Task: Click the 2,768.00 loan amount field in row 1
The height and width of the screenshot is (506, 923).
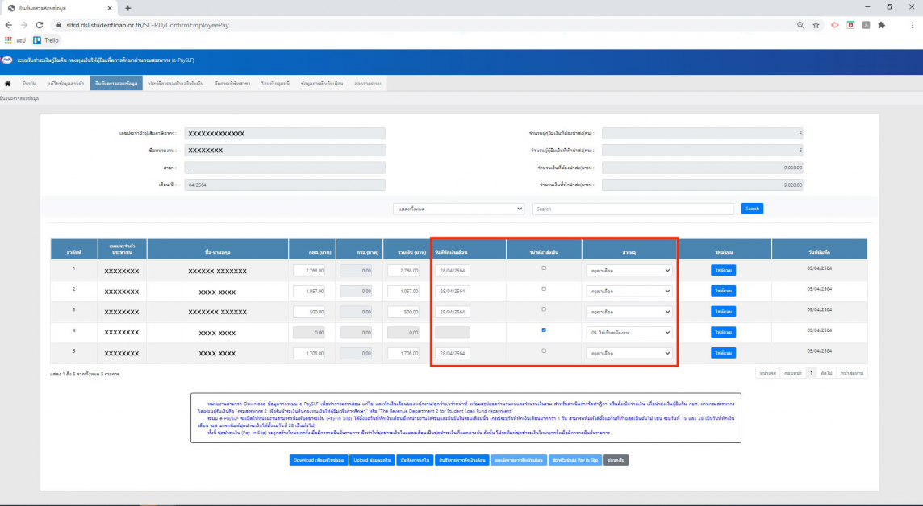Action: pyautogui.click(x=309, y=271)
